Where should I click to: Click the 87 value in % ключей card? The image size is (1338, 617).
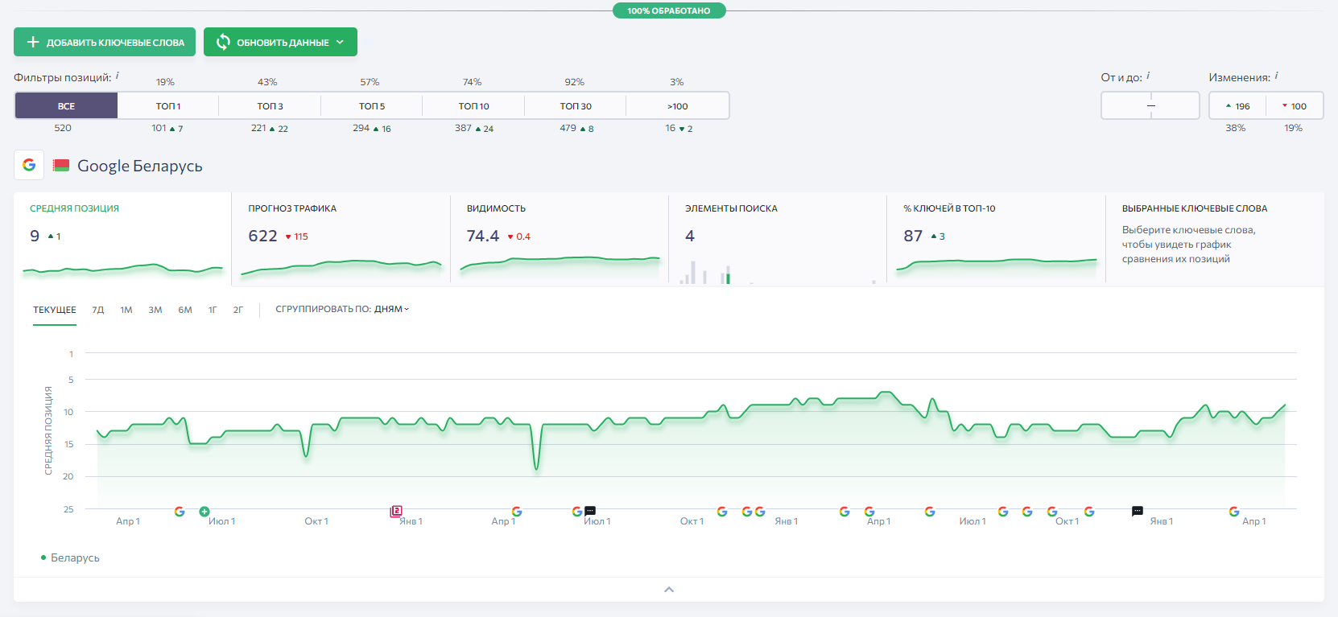[913, 236]
